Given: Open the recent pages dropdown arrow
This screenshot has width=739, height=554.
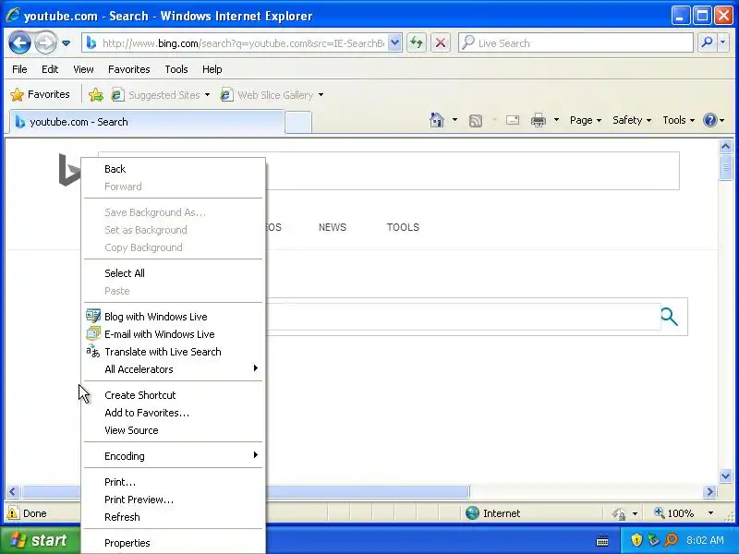Looking at the screenshot, I should pos(66,43).
